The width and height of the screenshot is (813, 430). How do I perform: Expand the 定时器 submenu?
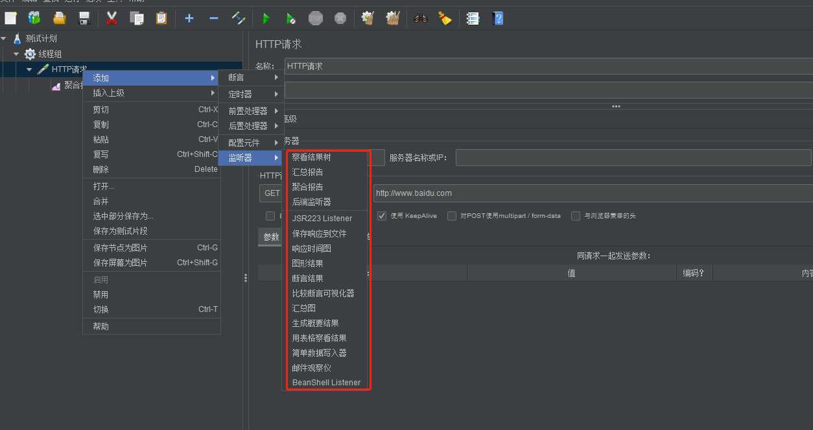pyautogui.click(x=252, y=94)
